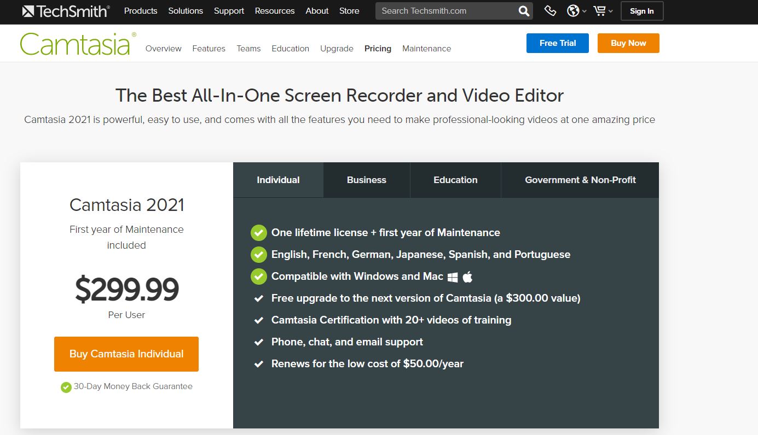Open the Resources menu
This screenshot has height=435, width=758.
[x=275, y=11]
